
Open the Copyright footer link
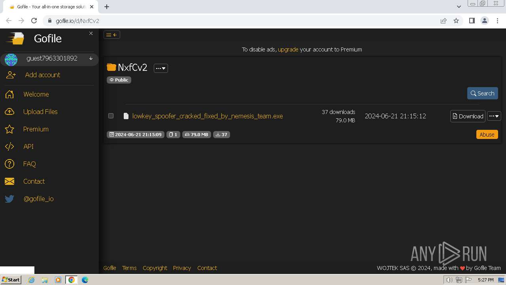click(155, 268)
